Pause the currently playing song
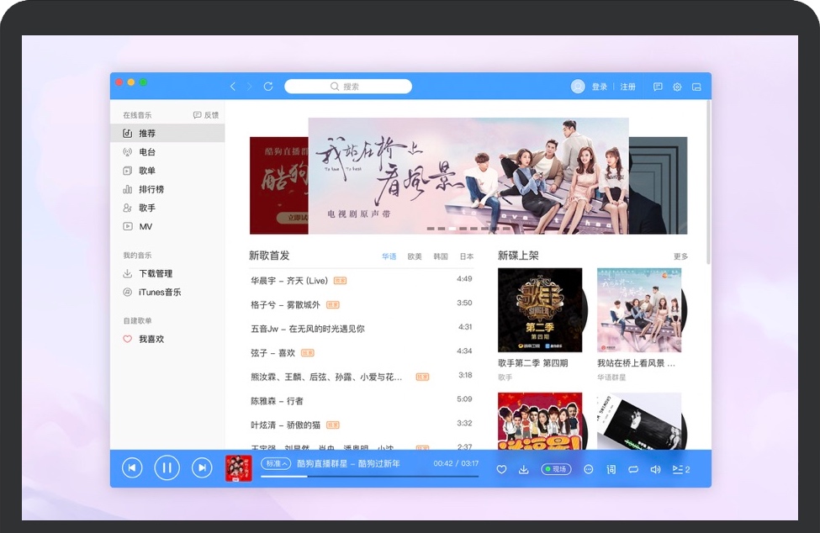This screenshot has width=820, height=533. (x=167, y=468)
